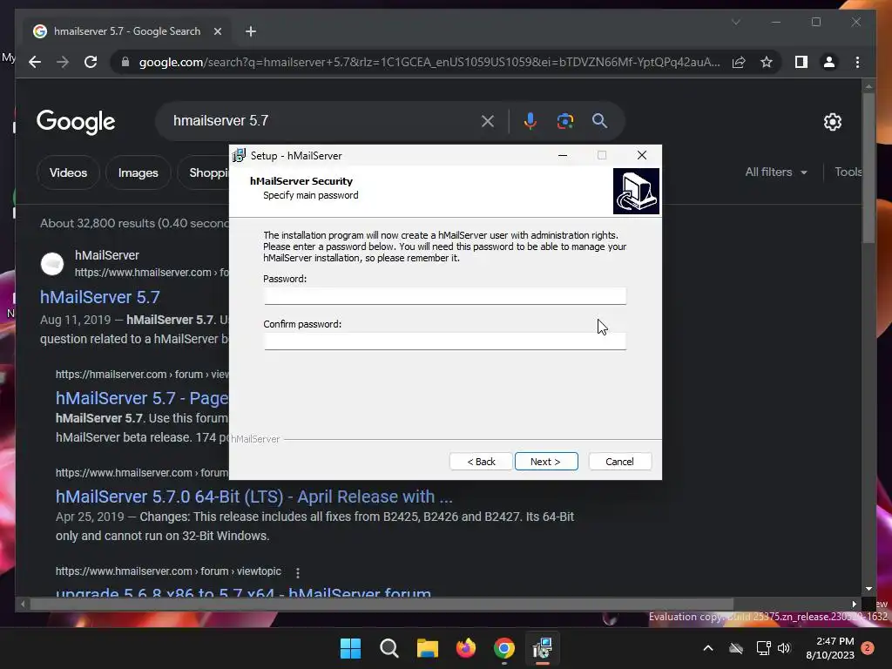Click the Google search box text
Viewport: 892px width, 669px height.
click(x=220, y=120)
